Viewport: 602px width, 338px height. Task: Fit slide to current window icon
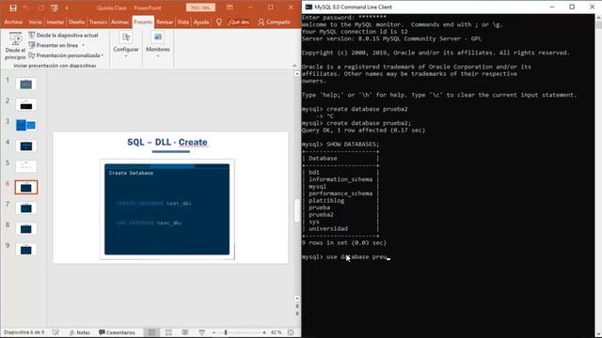(291, 332)
